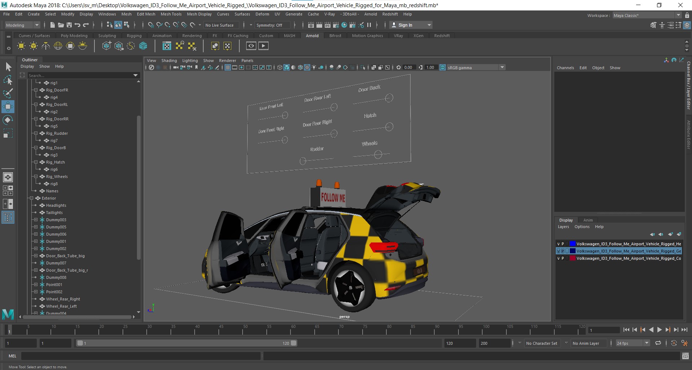Select the Move tool in the toolbox
Image resolution: width=692 pixels, height=370 pixels.
pos(8,107)
